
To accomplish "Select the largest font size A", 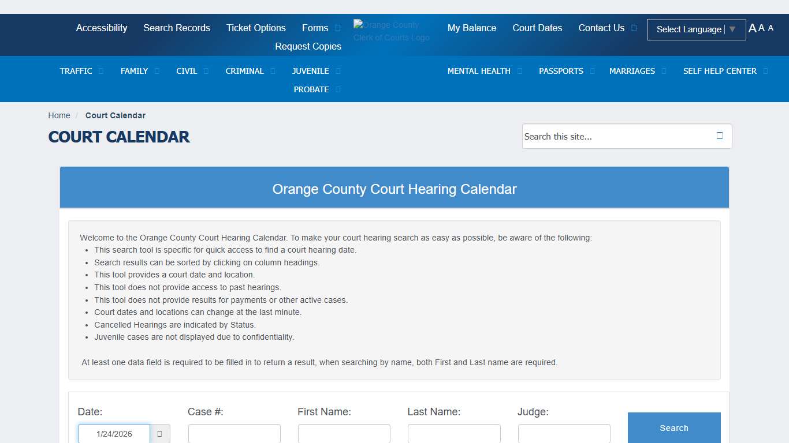I will coord(752,28).
